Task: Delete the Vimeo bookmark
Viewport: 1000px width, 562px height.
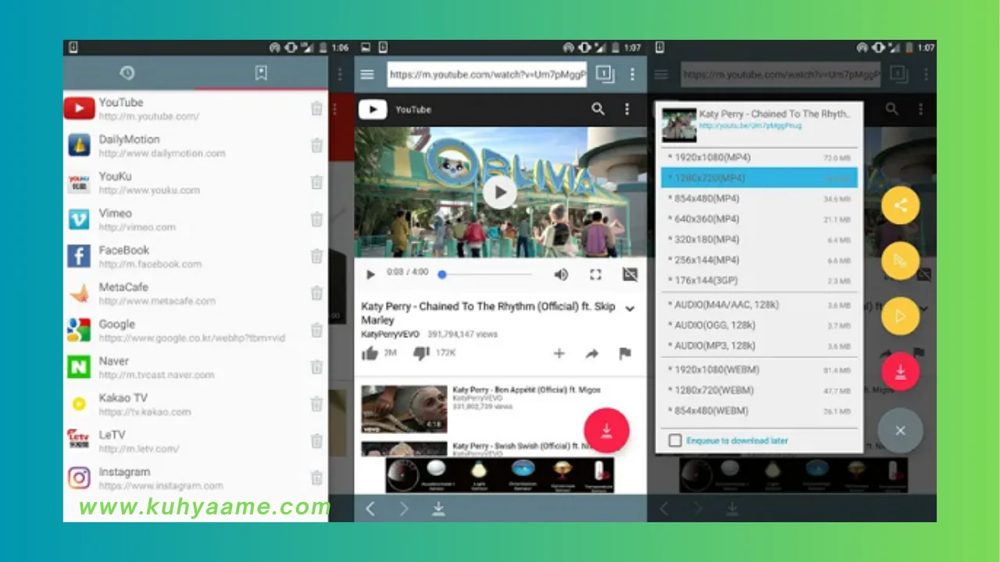Action: (x=316, y=219)
